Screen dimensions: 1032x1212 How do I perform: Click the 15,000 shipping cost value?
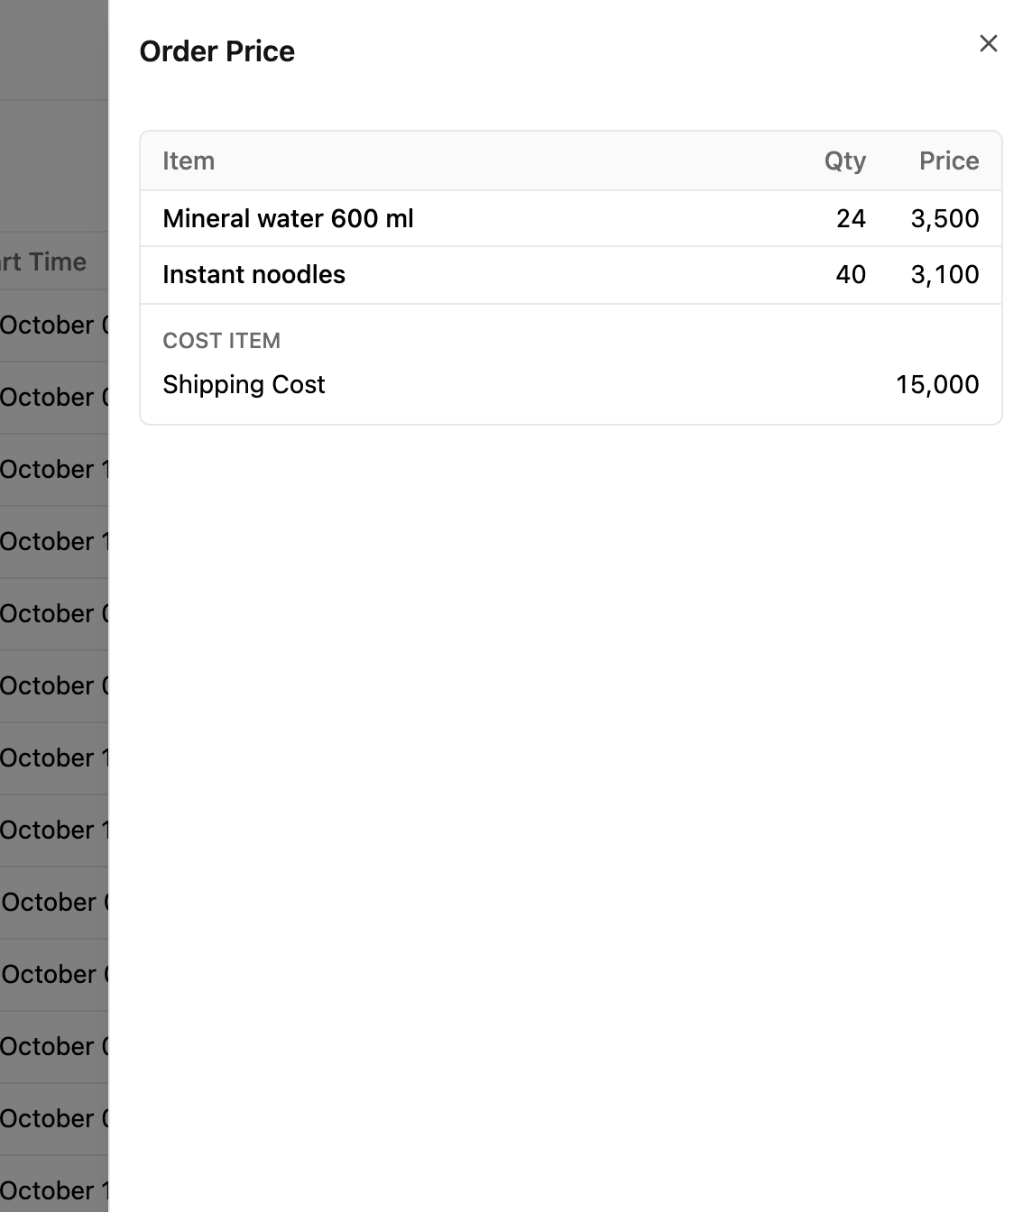click(x=937, y=384)
